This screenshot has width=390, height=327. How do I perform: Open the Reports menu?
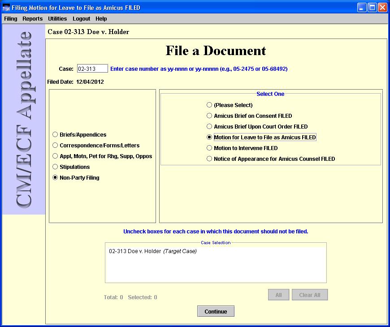(33, 19)
